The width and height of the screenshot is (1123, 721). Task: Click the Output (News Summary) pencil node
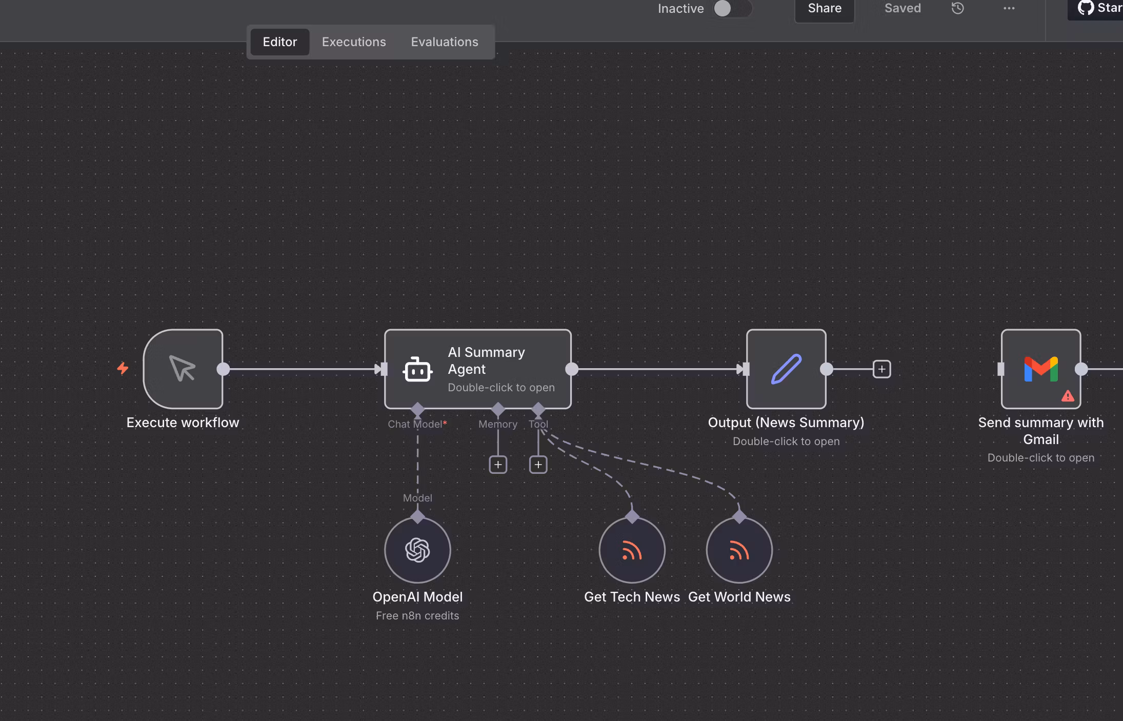(786, 369)
